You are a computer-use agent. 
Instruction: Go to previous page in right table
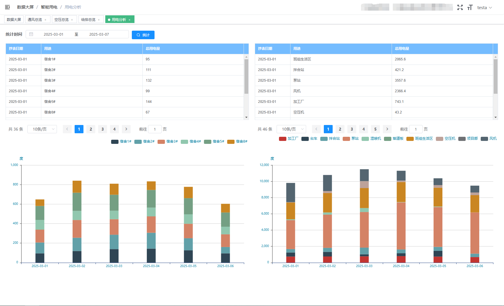316,129
